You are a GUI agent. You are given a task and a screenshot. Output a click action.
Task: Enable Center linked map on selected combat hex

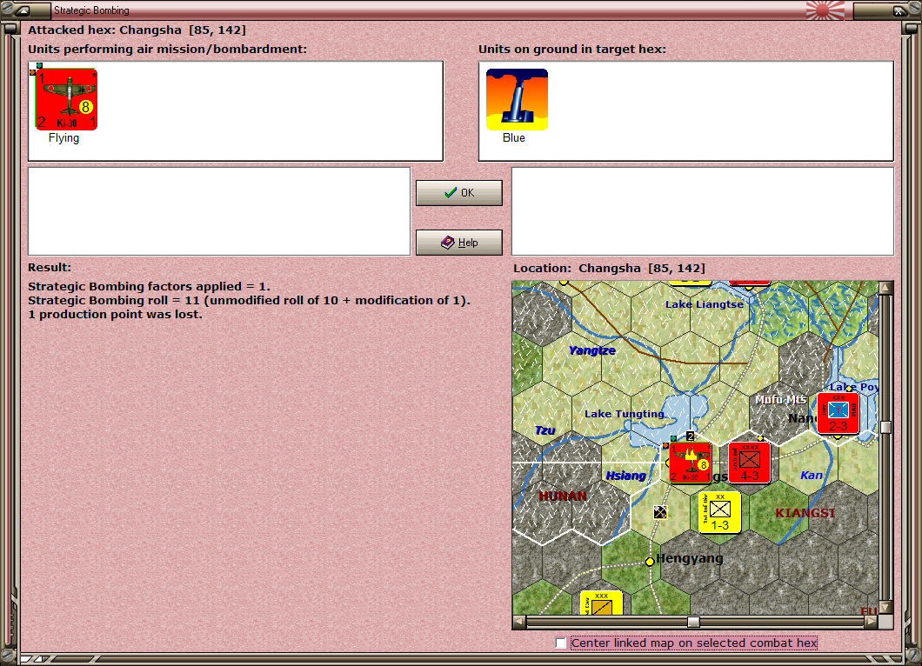click(561, 643)
